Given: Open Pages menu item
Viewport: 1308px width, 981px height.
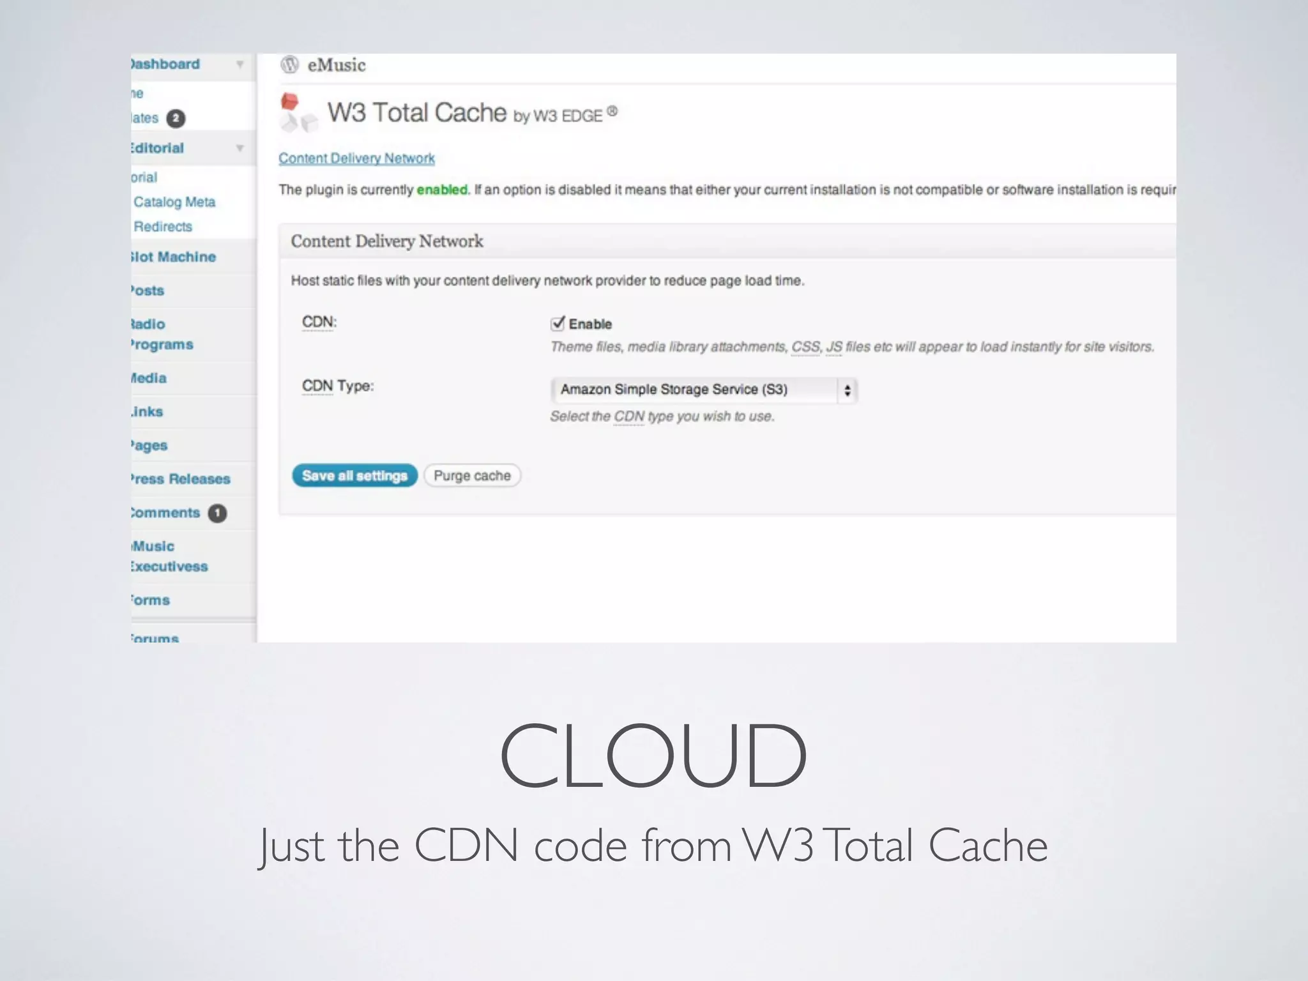Looking at the screenshot, I should tap(149, 446).
